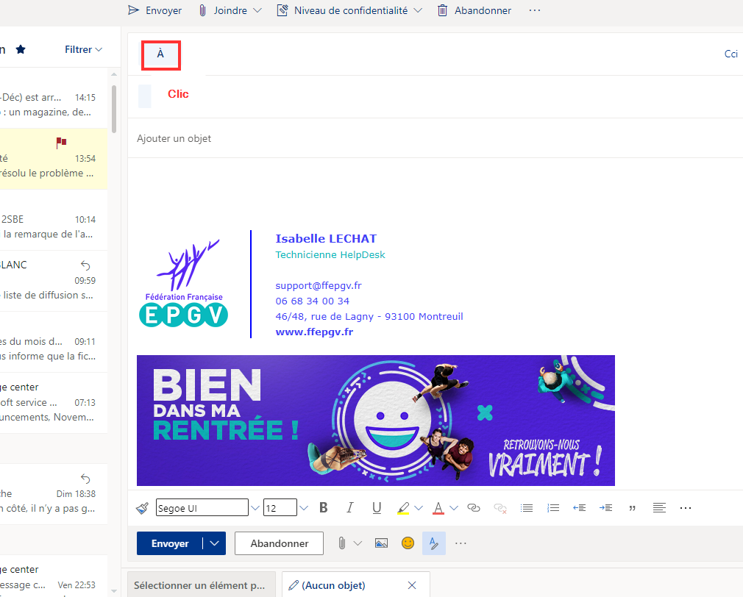Apply yellow text highlight color
743x597 pixels.
click(x=403, y=508)
